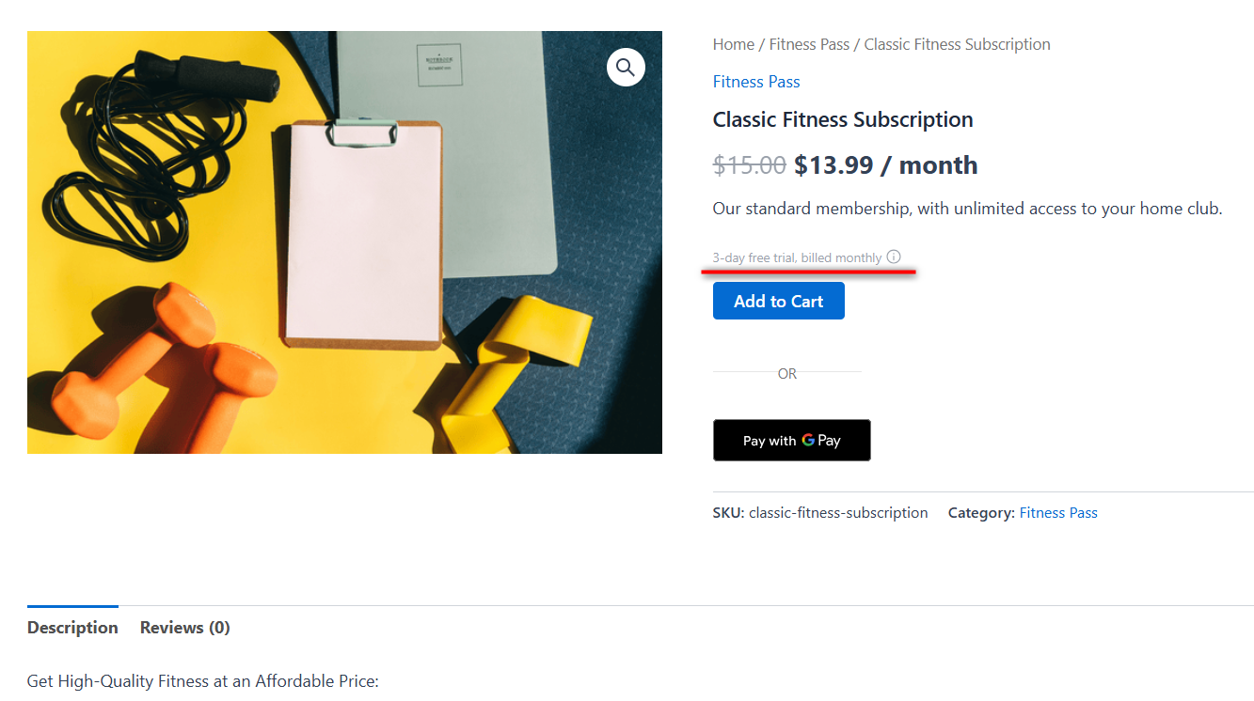The width and height of the screenshot is (1254, 701).
Task: Open the Fitness Pass category link beside SKU
Action: click(1058, 512)
